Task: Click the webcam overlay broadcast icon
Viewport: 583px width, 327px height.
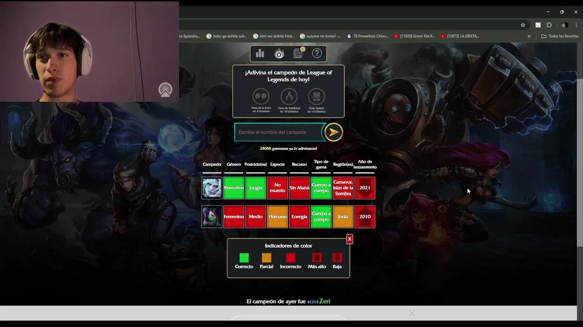Action: (x=165, y=90)
